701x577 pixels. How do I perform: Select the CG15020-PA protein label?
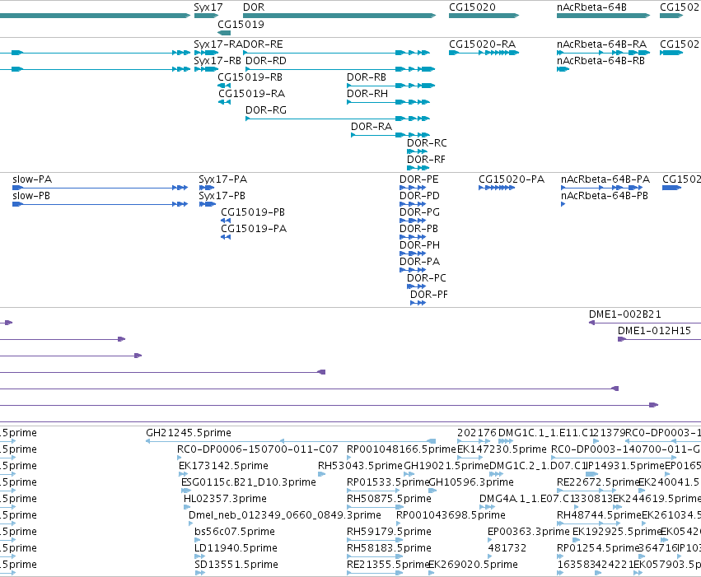[512, 179]
